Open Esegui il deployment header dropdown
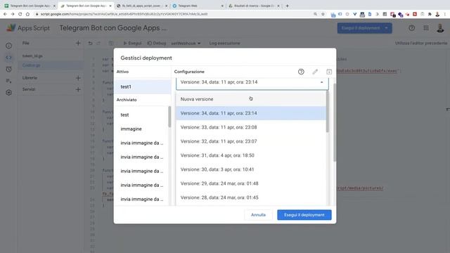This screenshot has height=253, width=450. click(387, 28)
